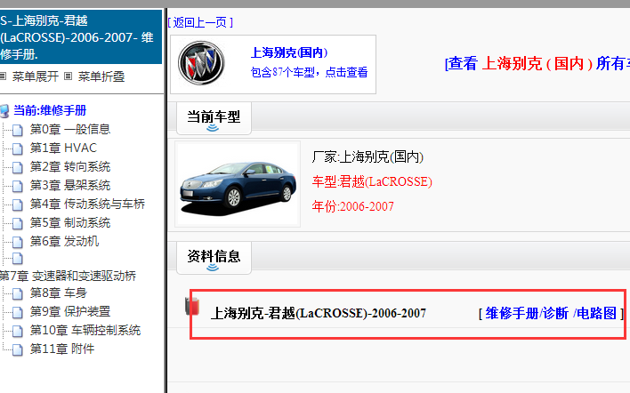
Task: Open 第2章 转向系统
Action: pos(70,166)
